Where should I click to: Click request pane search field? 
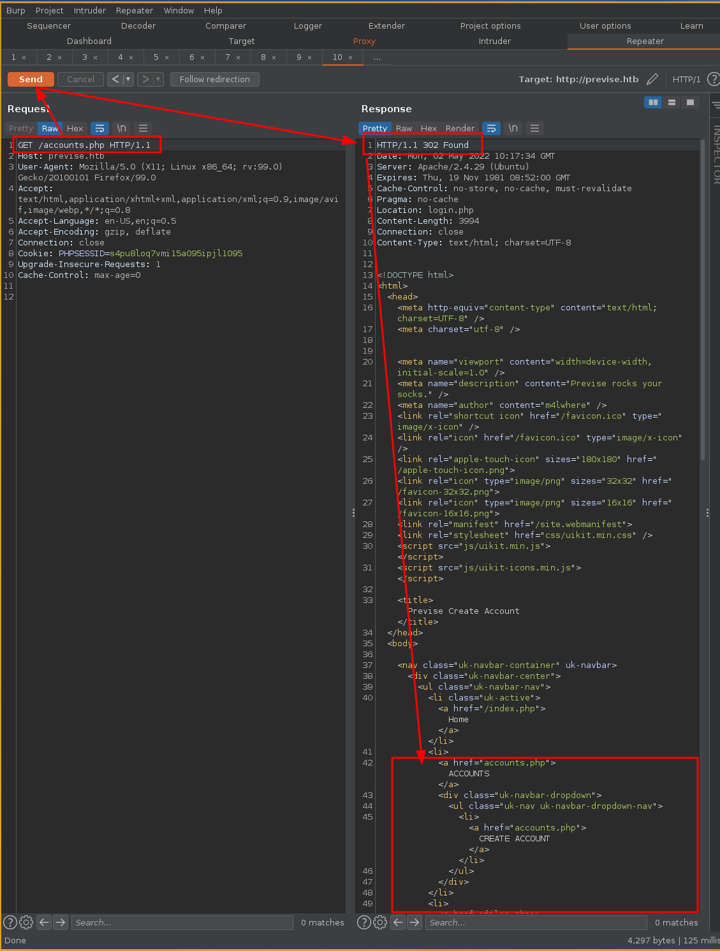click(x=182, y=922)
